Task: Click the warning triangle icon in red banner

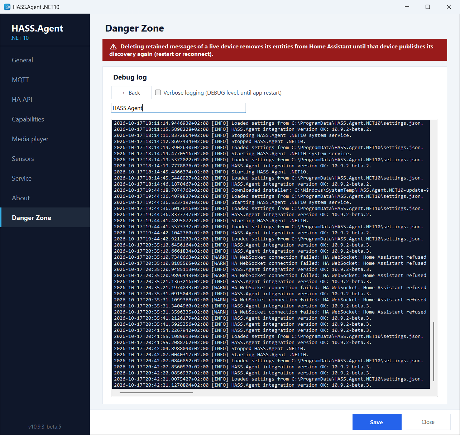Action: [x=113, y=47]
